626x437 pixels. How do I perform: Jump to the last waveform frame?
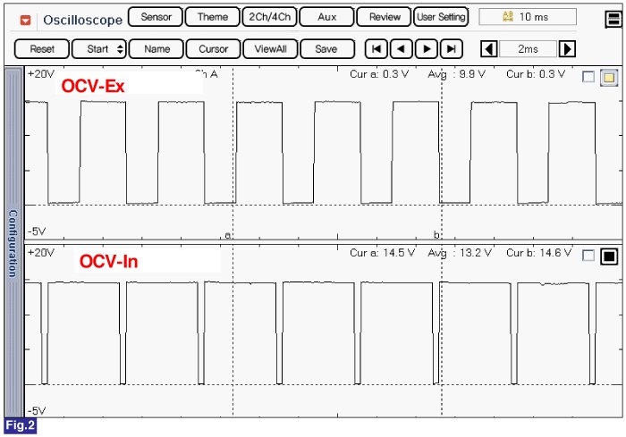coord(453,49)
